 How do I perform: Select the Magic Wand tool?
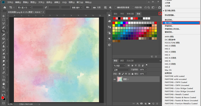point(3,27)
